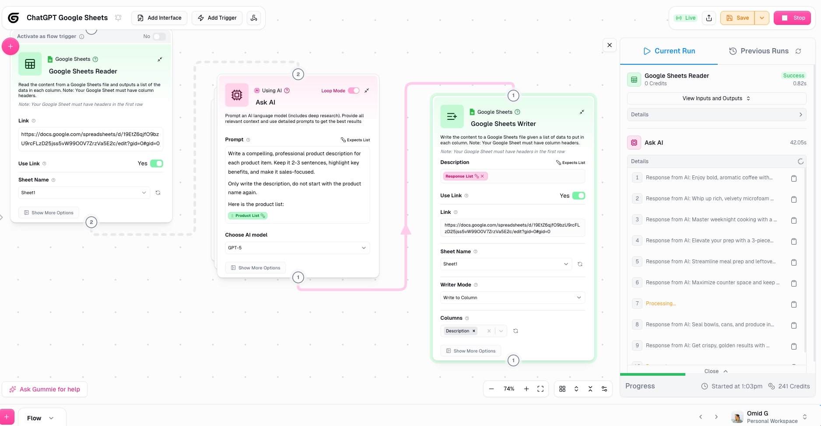Open the Choose AI model GPT-5 dropdown
This screenshot has width=821, height=426.
(297, 248)
